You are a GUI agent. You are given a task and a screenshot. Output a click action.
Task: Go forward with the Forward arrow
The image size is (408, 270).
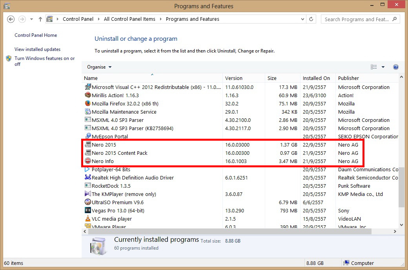(x=22, y=19)
